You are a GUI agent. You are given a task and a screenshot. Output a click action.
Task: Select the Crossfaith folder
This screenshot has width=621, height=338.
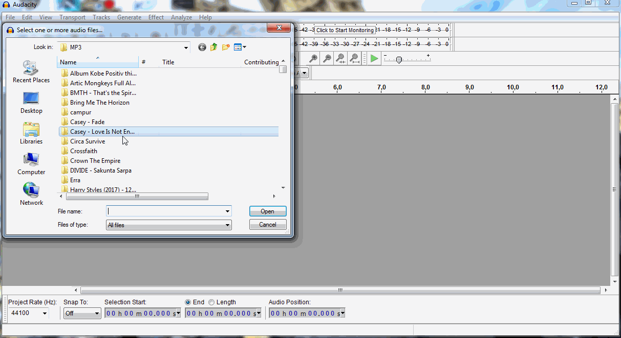point(79,151)
